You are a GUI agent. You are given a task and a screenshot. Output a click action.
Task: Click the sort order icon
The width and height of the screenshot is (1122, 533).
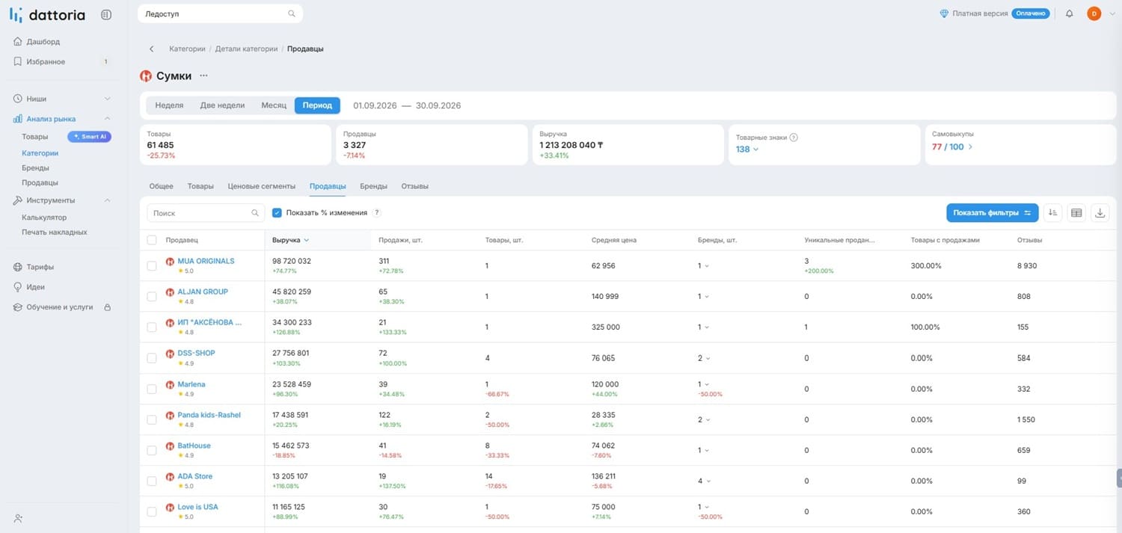[x=1052, y=213]
